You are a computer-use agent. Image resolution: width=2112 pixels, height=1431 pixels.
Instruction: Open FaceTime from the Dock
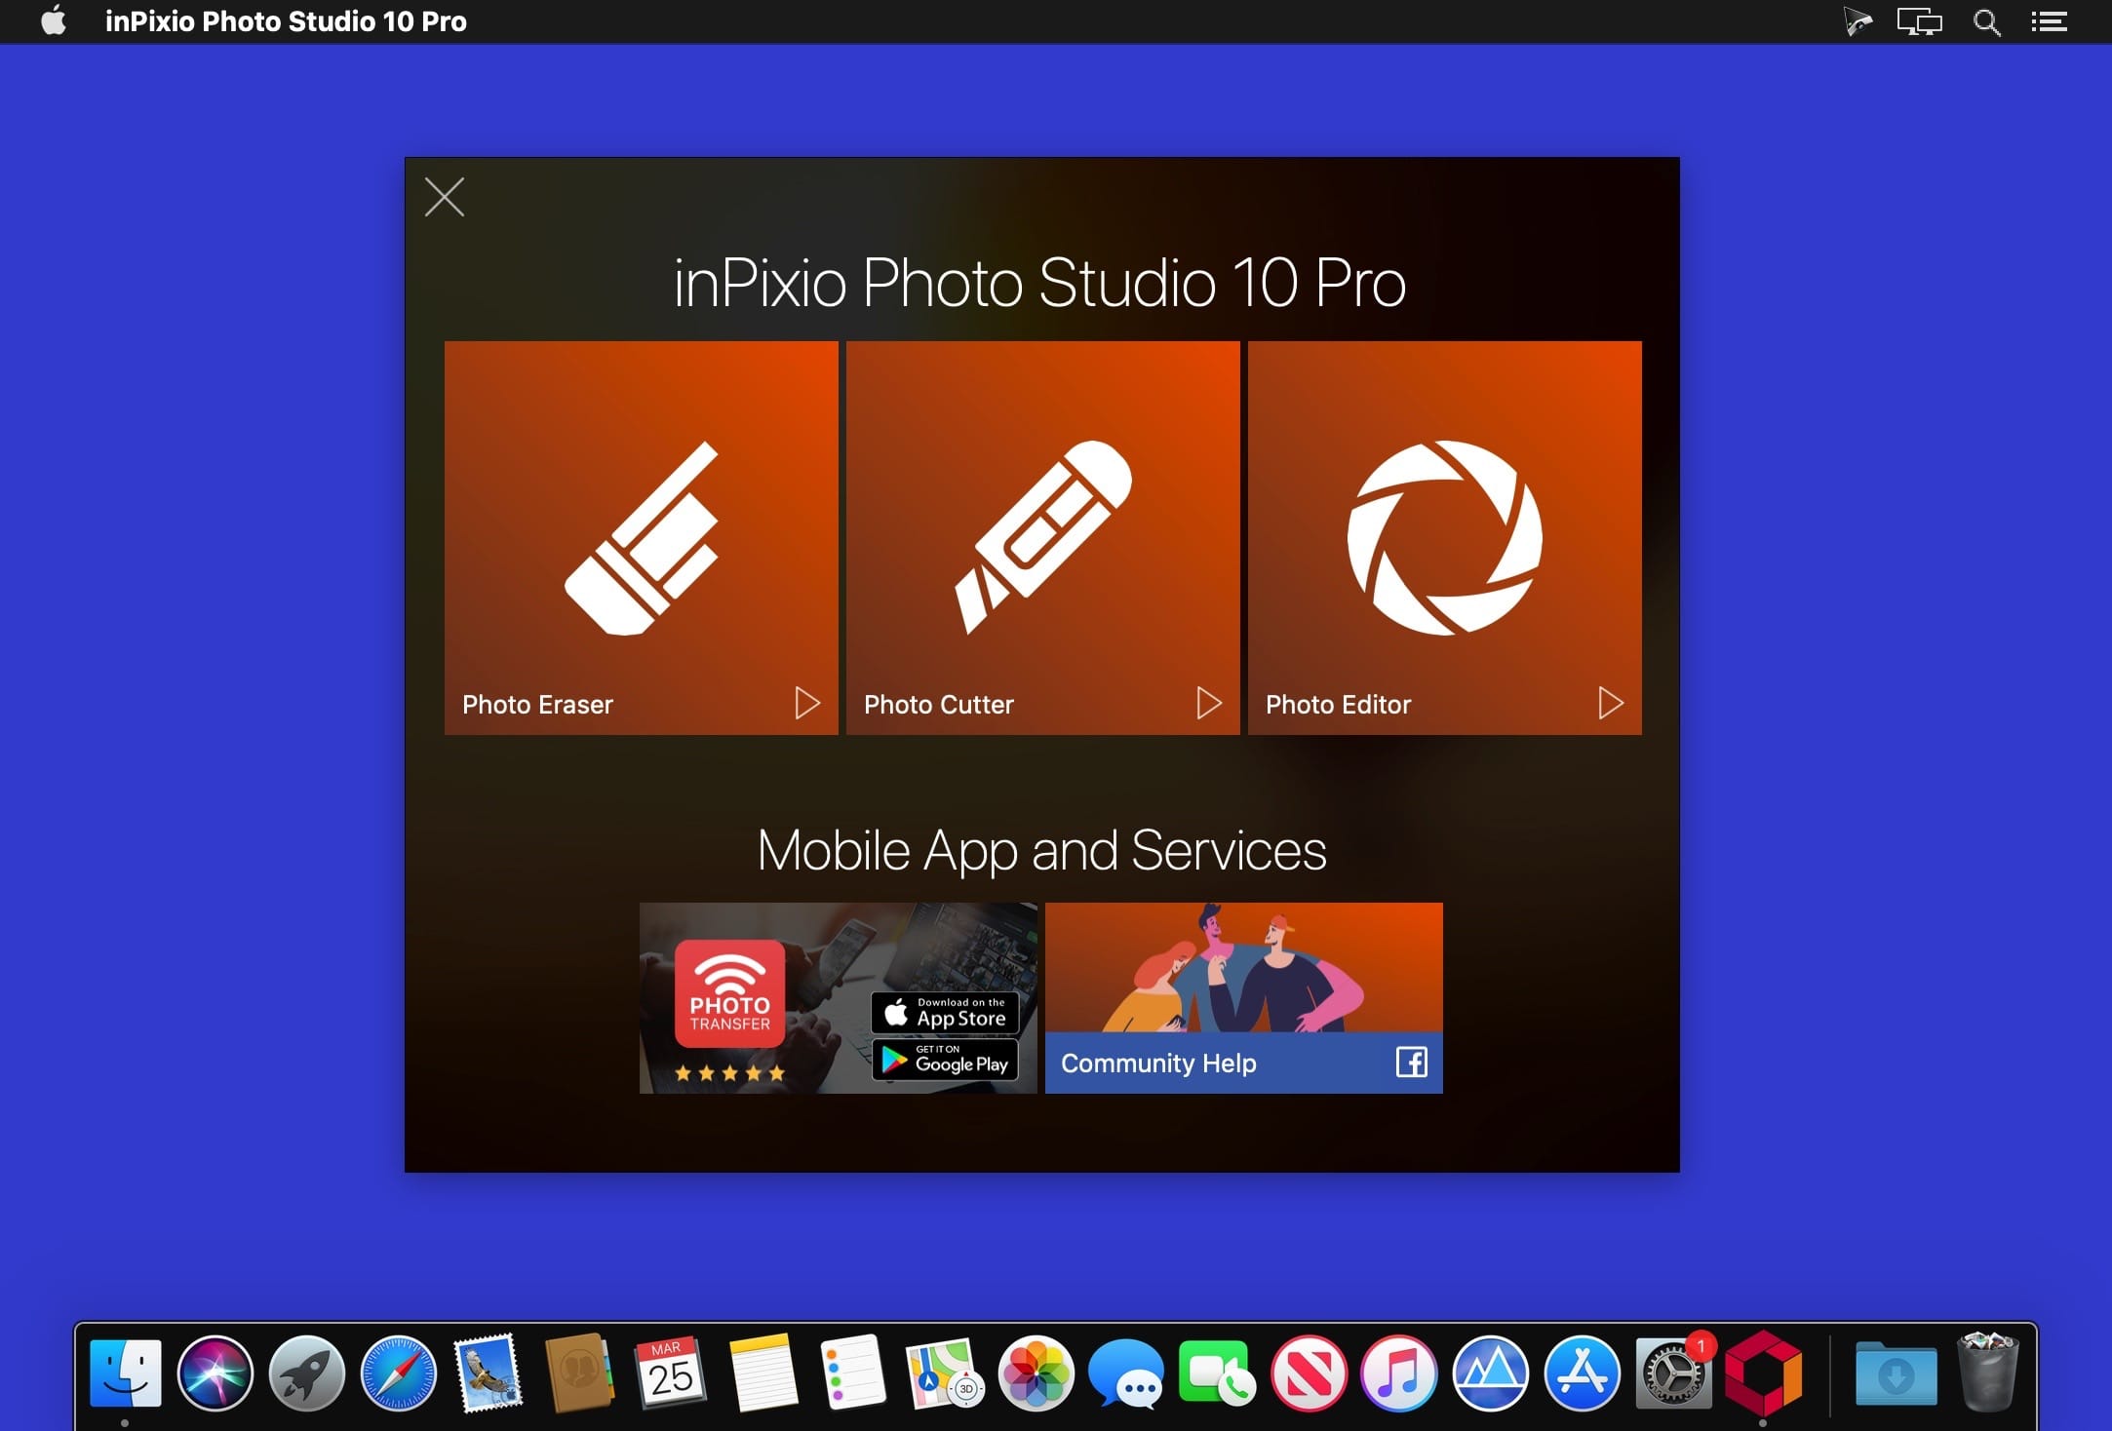pyautogui.click(x=1218, y=1373)
